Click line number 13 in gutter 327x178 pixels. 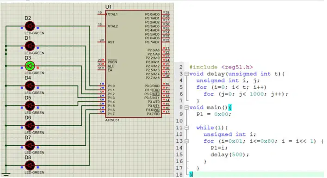pyautogui.click(x=179, y=141)
